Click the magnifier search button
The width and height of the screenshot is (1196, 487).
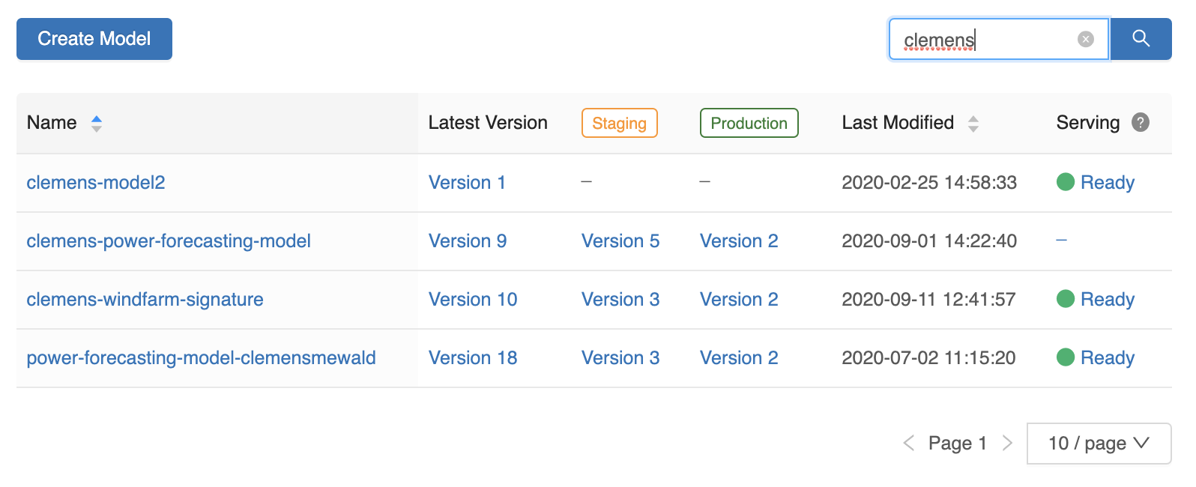point(1141,39)
